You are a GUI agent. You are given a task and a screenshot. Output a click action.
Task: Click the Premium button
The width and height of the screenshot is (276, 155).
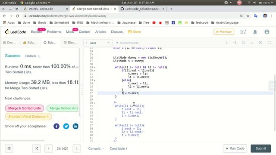tap(224, 32)
